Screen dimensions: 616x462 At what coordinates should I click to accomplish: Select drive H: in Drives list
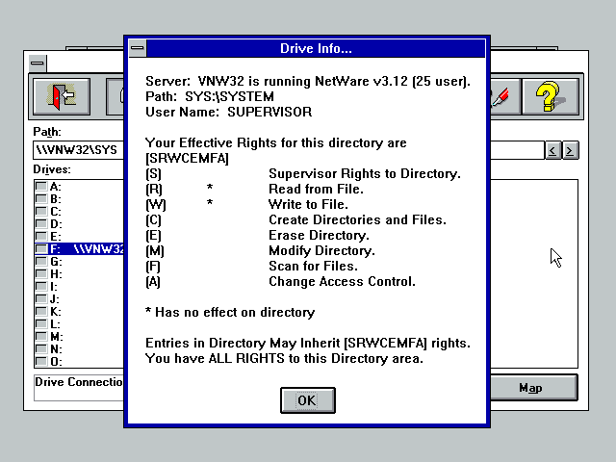[79, 273]
